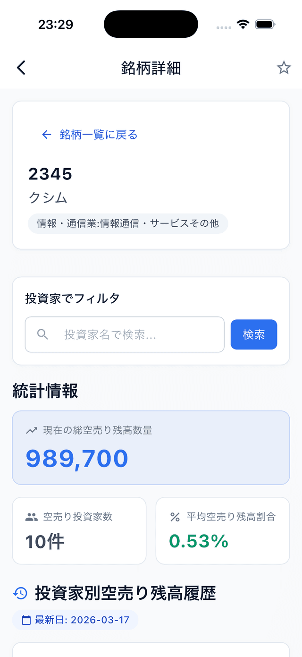302x657 pixels.
Task: Tap the back chevron in the header
Action: click(21, 68)
